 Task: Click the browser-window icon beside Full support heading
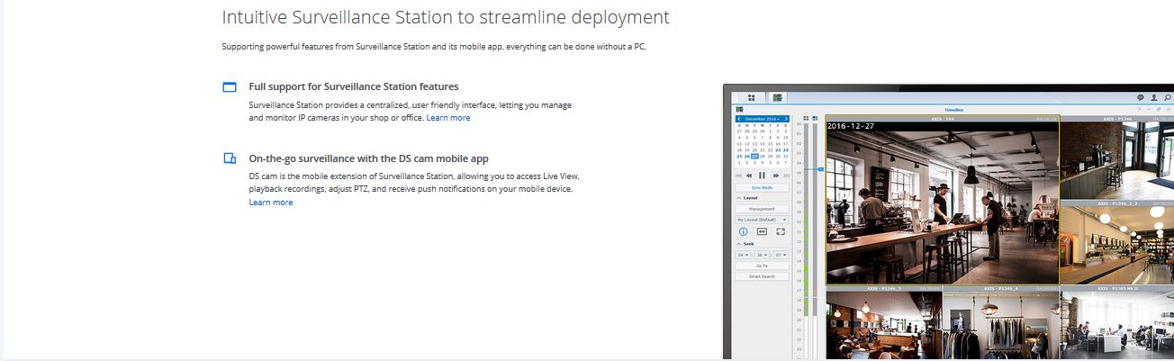pyautogui.click(x=230, y=87)
